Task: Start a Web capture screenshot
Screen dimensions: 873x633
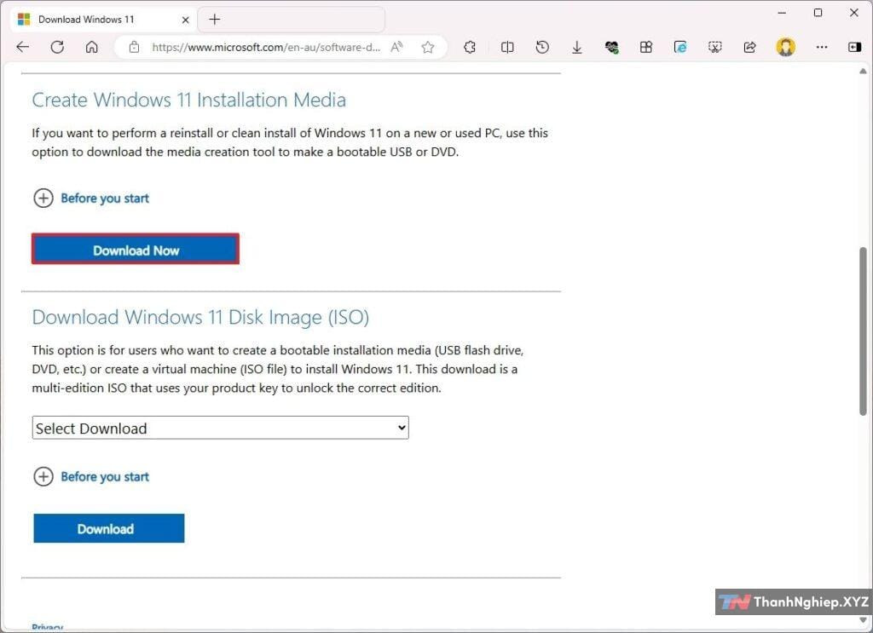Action: coord(715,47)
